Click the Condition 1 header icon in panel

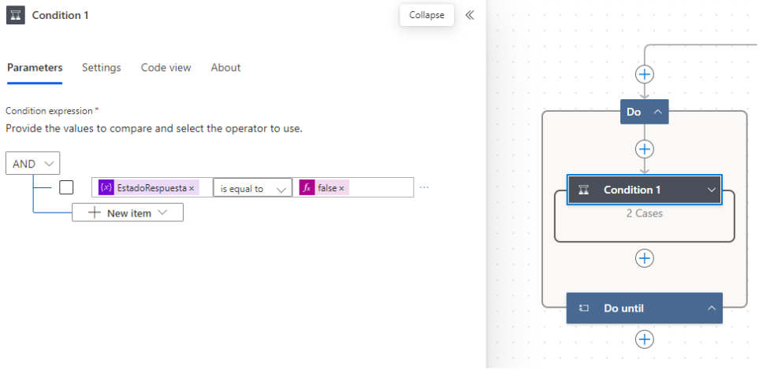[16, 15]
